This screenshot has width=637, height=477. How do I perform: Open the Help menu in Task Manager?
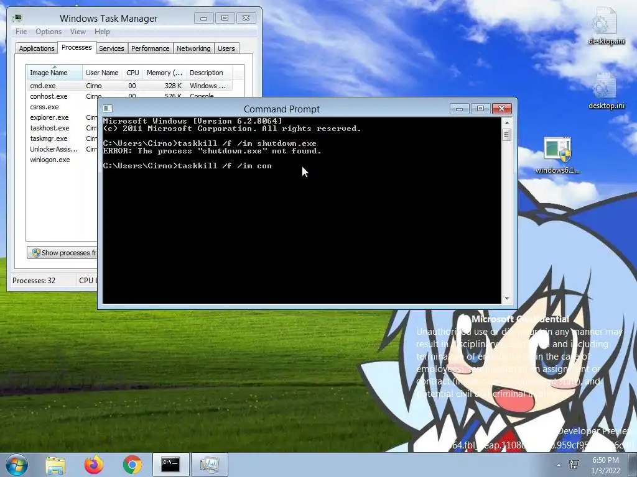[x=103, y=32]
